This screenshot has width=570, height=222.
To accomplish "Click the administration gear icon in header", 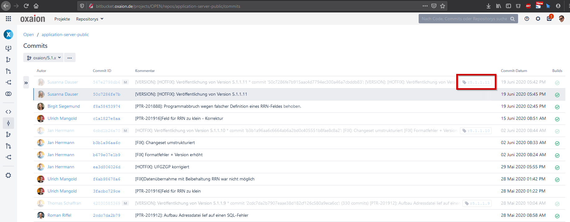I will pos(538,19).
